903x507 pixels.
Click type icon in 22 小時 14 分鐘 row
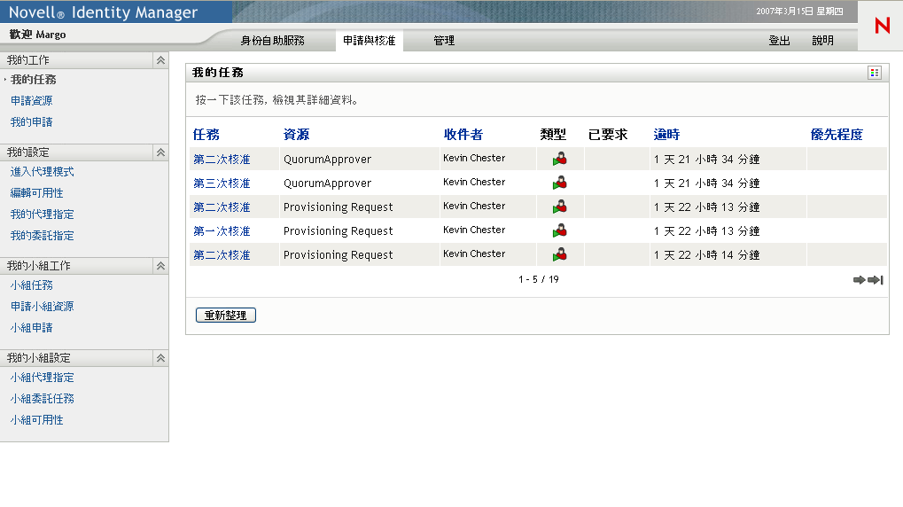(560, 254)
